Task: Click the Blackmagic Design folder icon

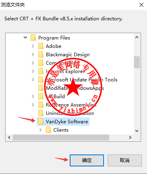Action: (x=41, y=55)
